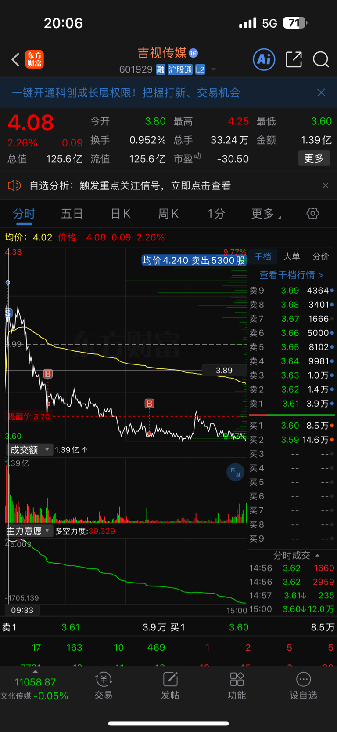
Task: Tap the 09:33 time label
Action: [22, 610]
